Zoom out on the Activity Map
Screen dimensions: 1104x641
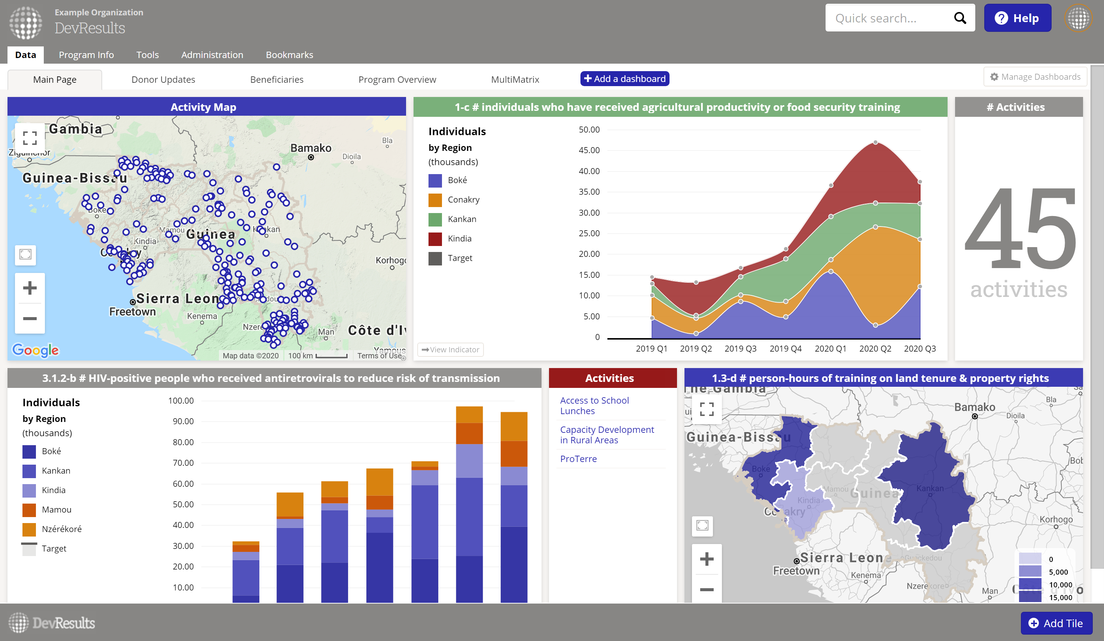pyautogui.click(x=30, y=318)
